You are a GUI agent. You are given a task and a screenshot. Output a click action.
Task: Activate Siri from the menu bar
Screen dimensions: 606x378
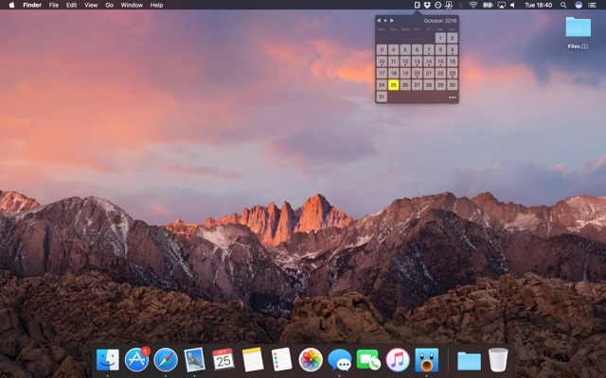click(x=579, y=5)
